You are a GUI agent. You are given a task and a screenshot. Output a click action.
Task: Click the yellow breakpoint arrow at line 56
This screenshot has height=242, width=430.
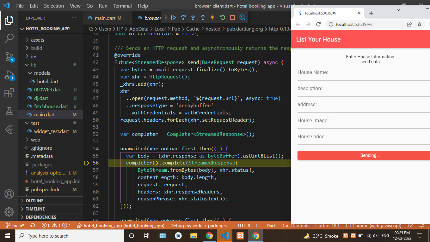pyautogui.click(x=87, y=163)
